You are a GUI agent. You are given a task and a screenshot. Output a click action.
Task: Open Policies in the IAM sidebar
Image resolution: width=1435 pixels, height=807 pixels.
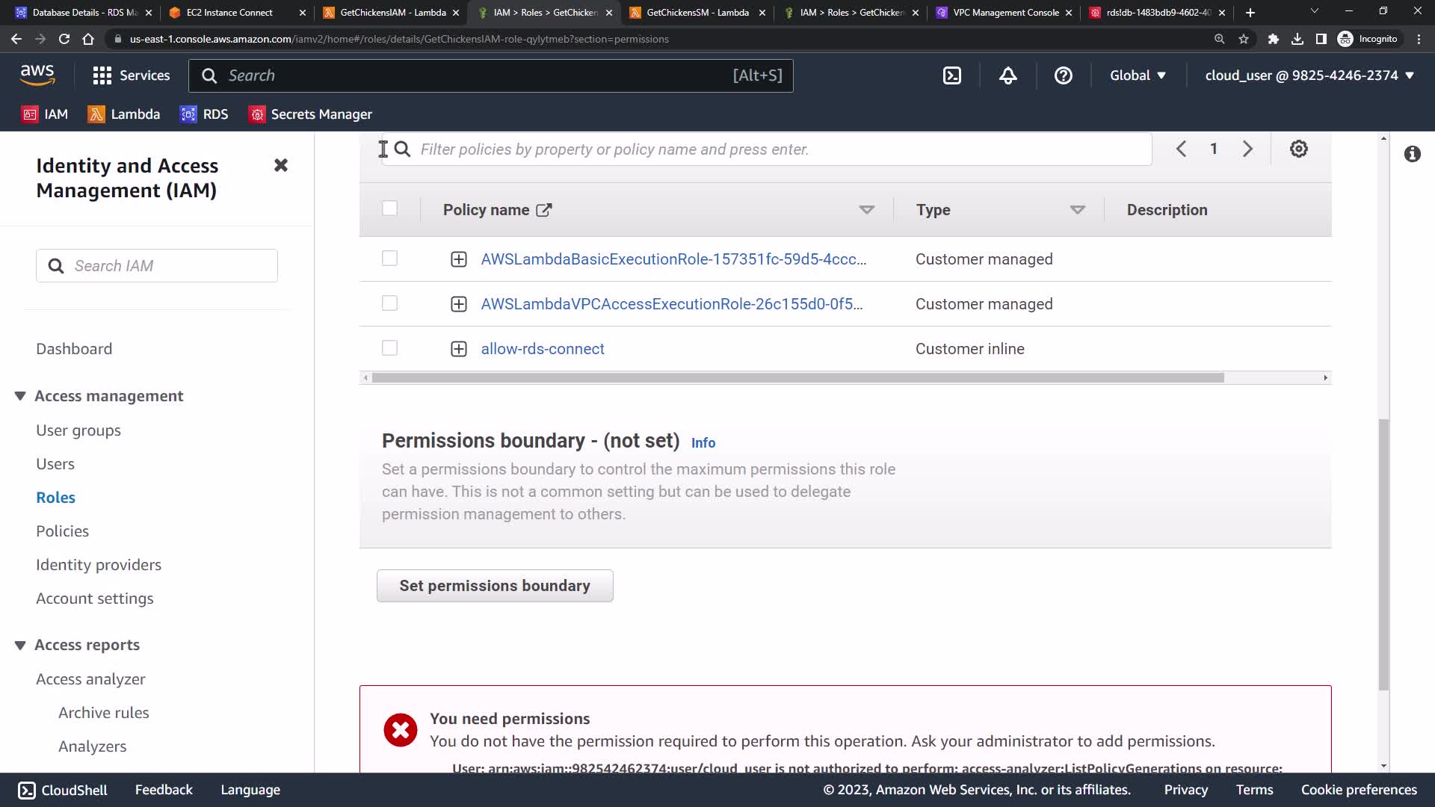pyautogui.click(x=62, y=531)
